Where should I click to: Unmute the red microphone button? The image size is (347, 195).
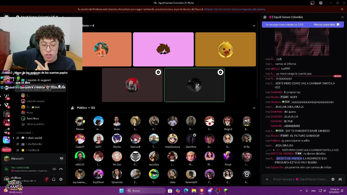(x=47, y=179)
